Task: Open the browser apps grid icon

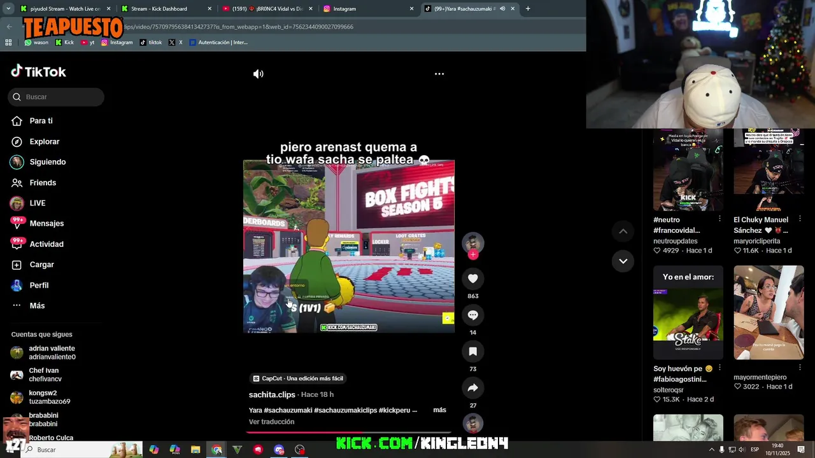Action: pyautogui.click(x=8, y=43)
